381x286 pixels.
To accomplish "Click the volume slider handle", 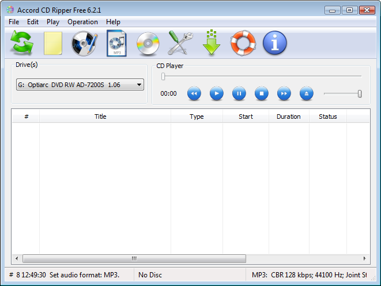I will point(360,94).
